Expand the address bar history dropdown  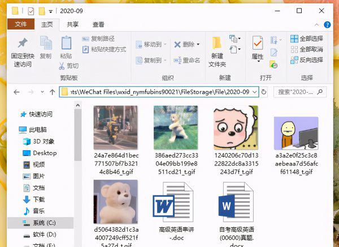click(x=255, y=92)
